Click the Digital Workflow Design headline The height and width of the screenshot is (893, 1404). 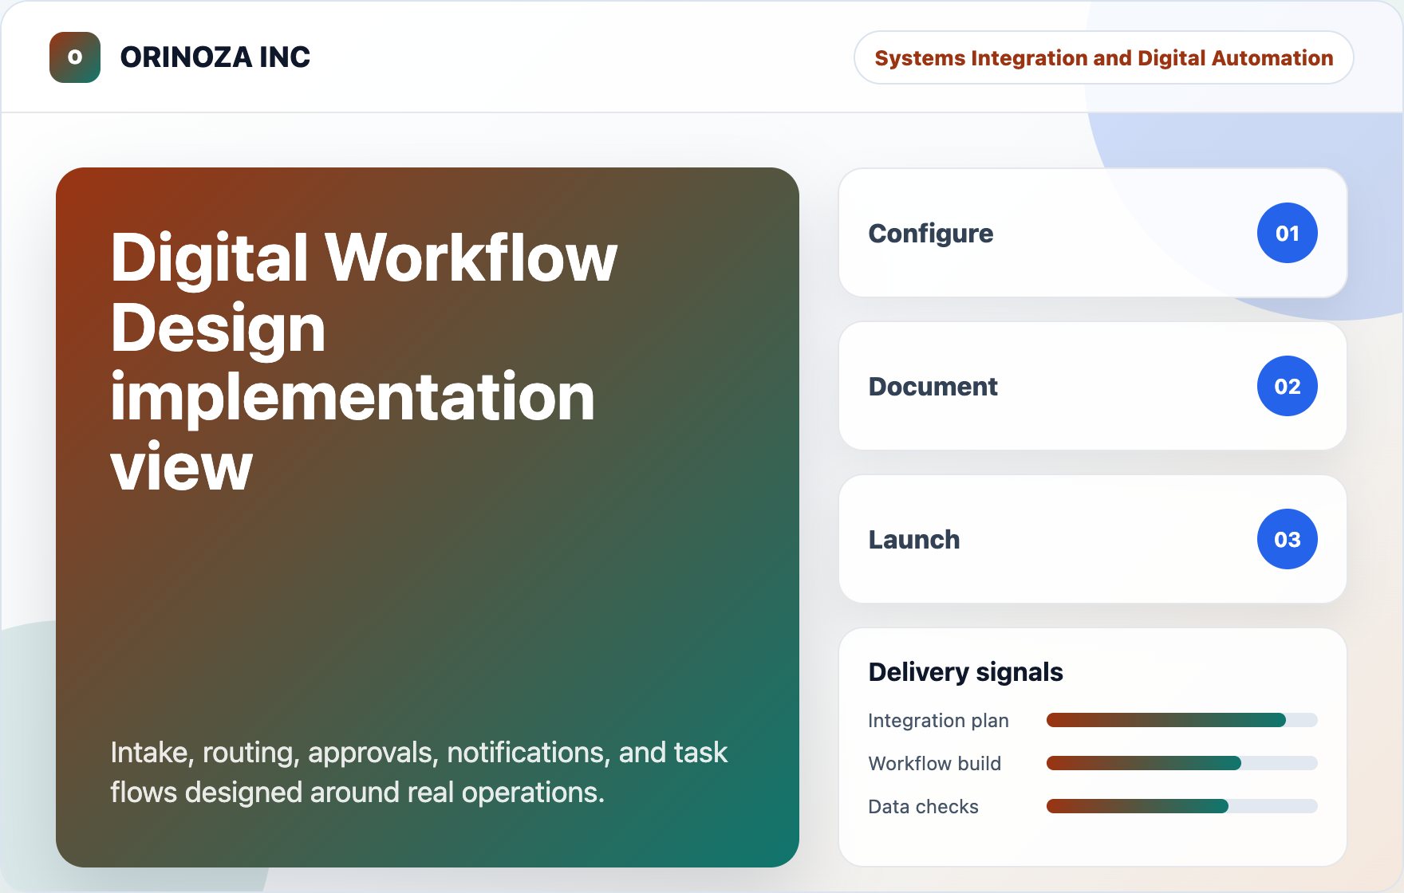tap(364, 362)
